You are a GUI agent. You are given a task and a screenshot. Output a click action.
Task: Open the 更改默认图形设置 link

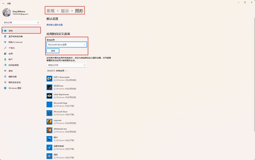(55, 25)
